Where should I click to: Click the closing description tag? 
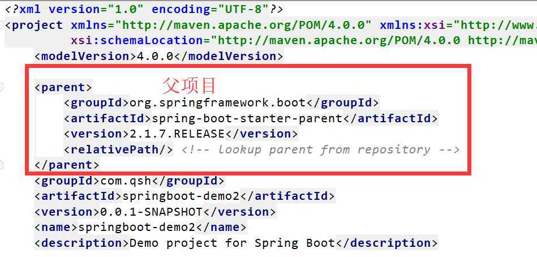[x=386, y=243]
